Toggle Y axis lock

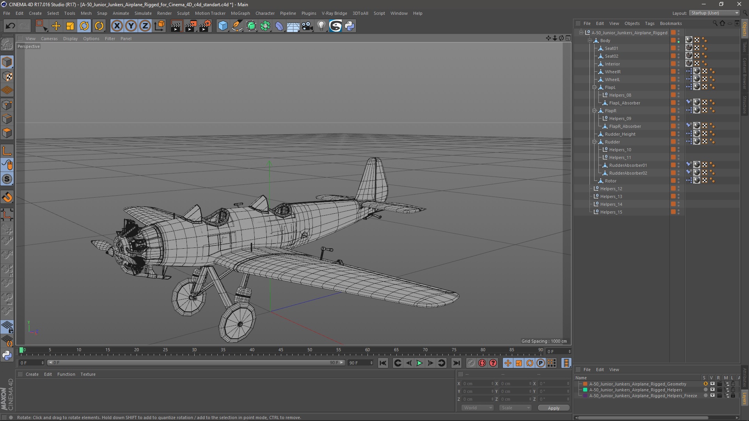point(131,26)
